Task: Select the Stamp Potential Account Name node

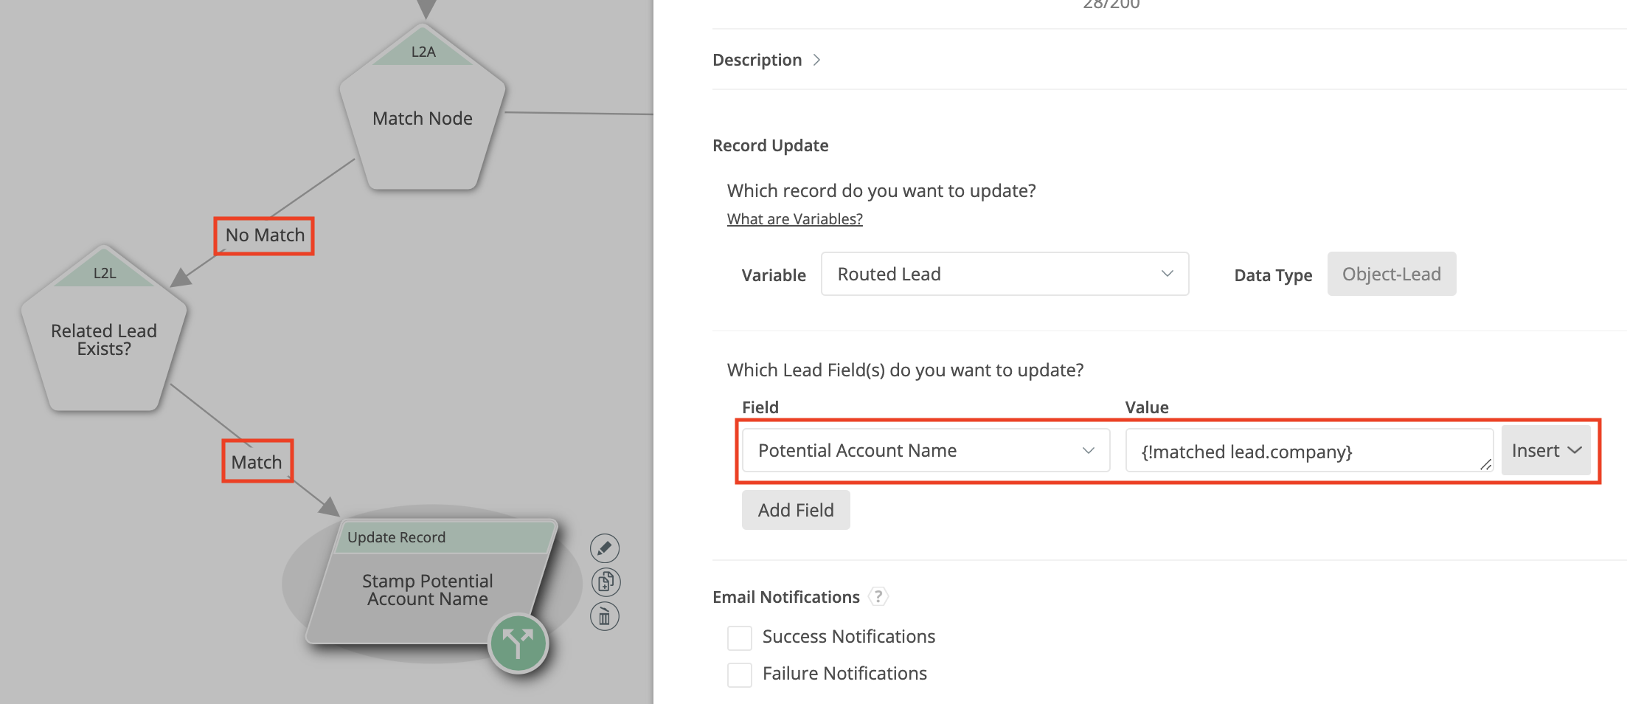Action: click(x=427, y=590)
